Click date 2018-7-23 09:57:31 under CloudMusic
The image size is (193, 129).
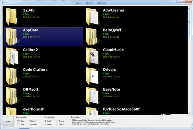coord(112,57)
